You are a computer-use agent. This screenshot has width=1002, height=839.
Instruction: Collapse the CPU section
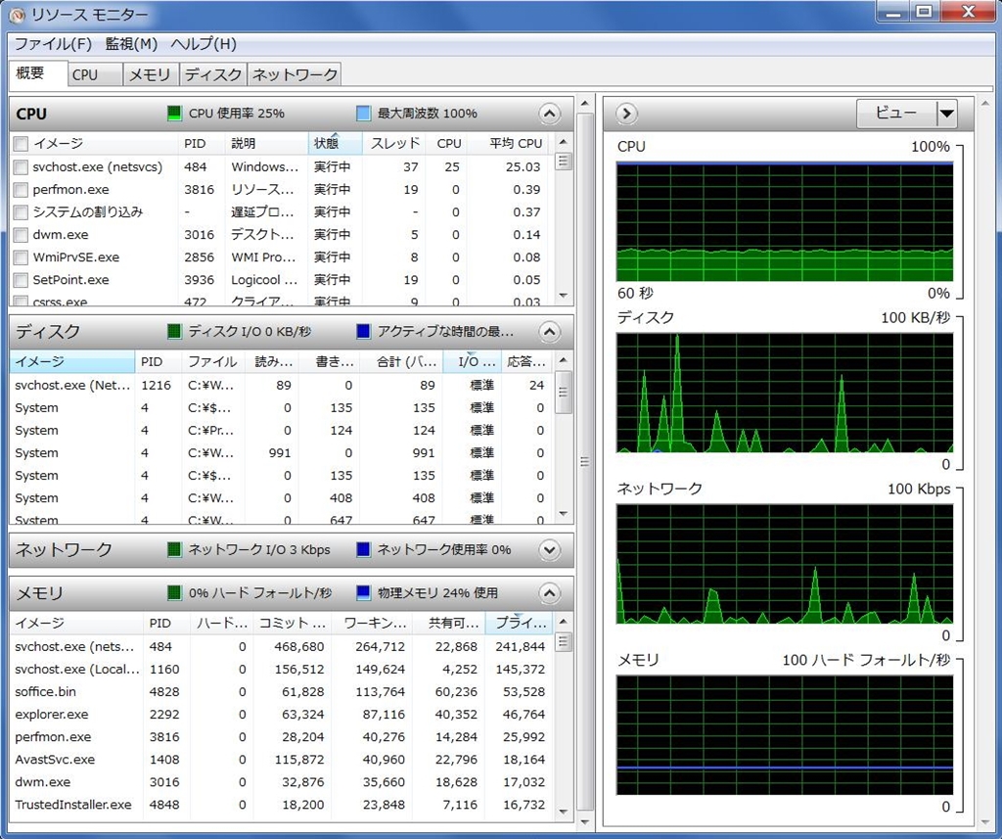pyautogui.click(x=550, y=114)
